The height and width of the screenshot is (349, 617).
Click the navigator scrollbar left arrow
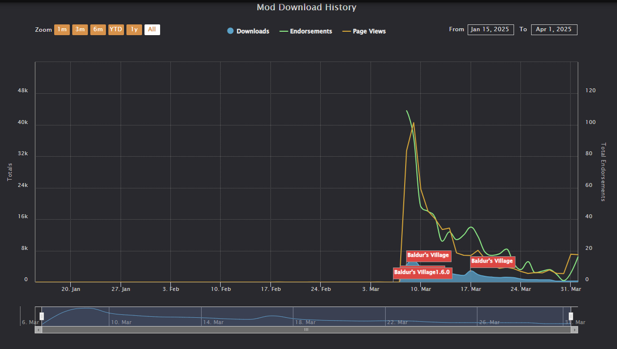point(38,329)
